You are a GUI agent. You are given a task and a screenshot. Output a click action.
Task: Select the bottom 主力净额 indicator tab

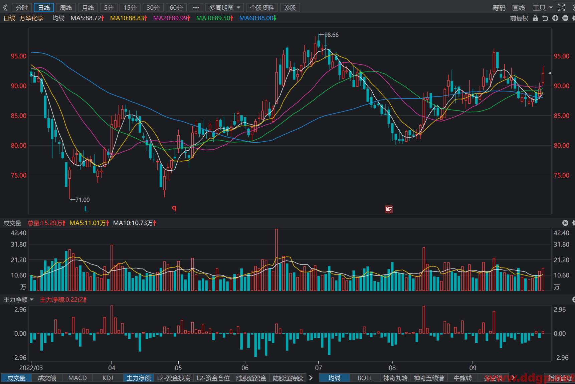pos(139,378)
